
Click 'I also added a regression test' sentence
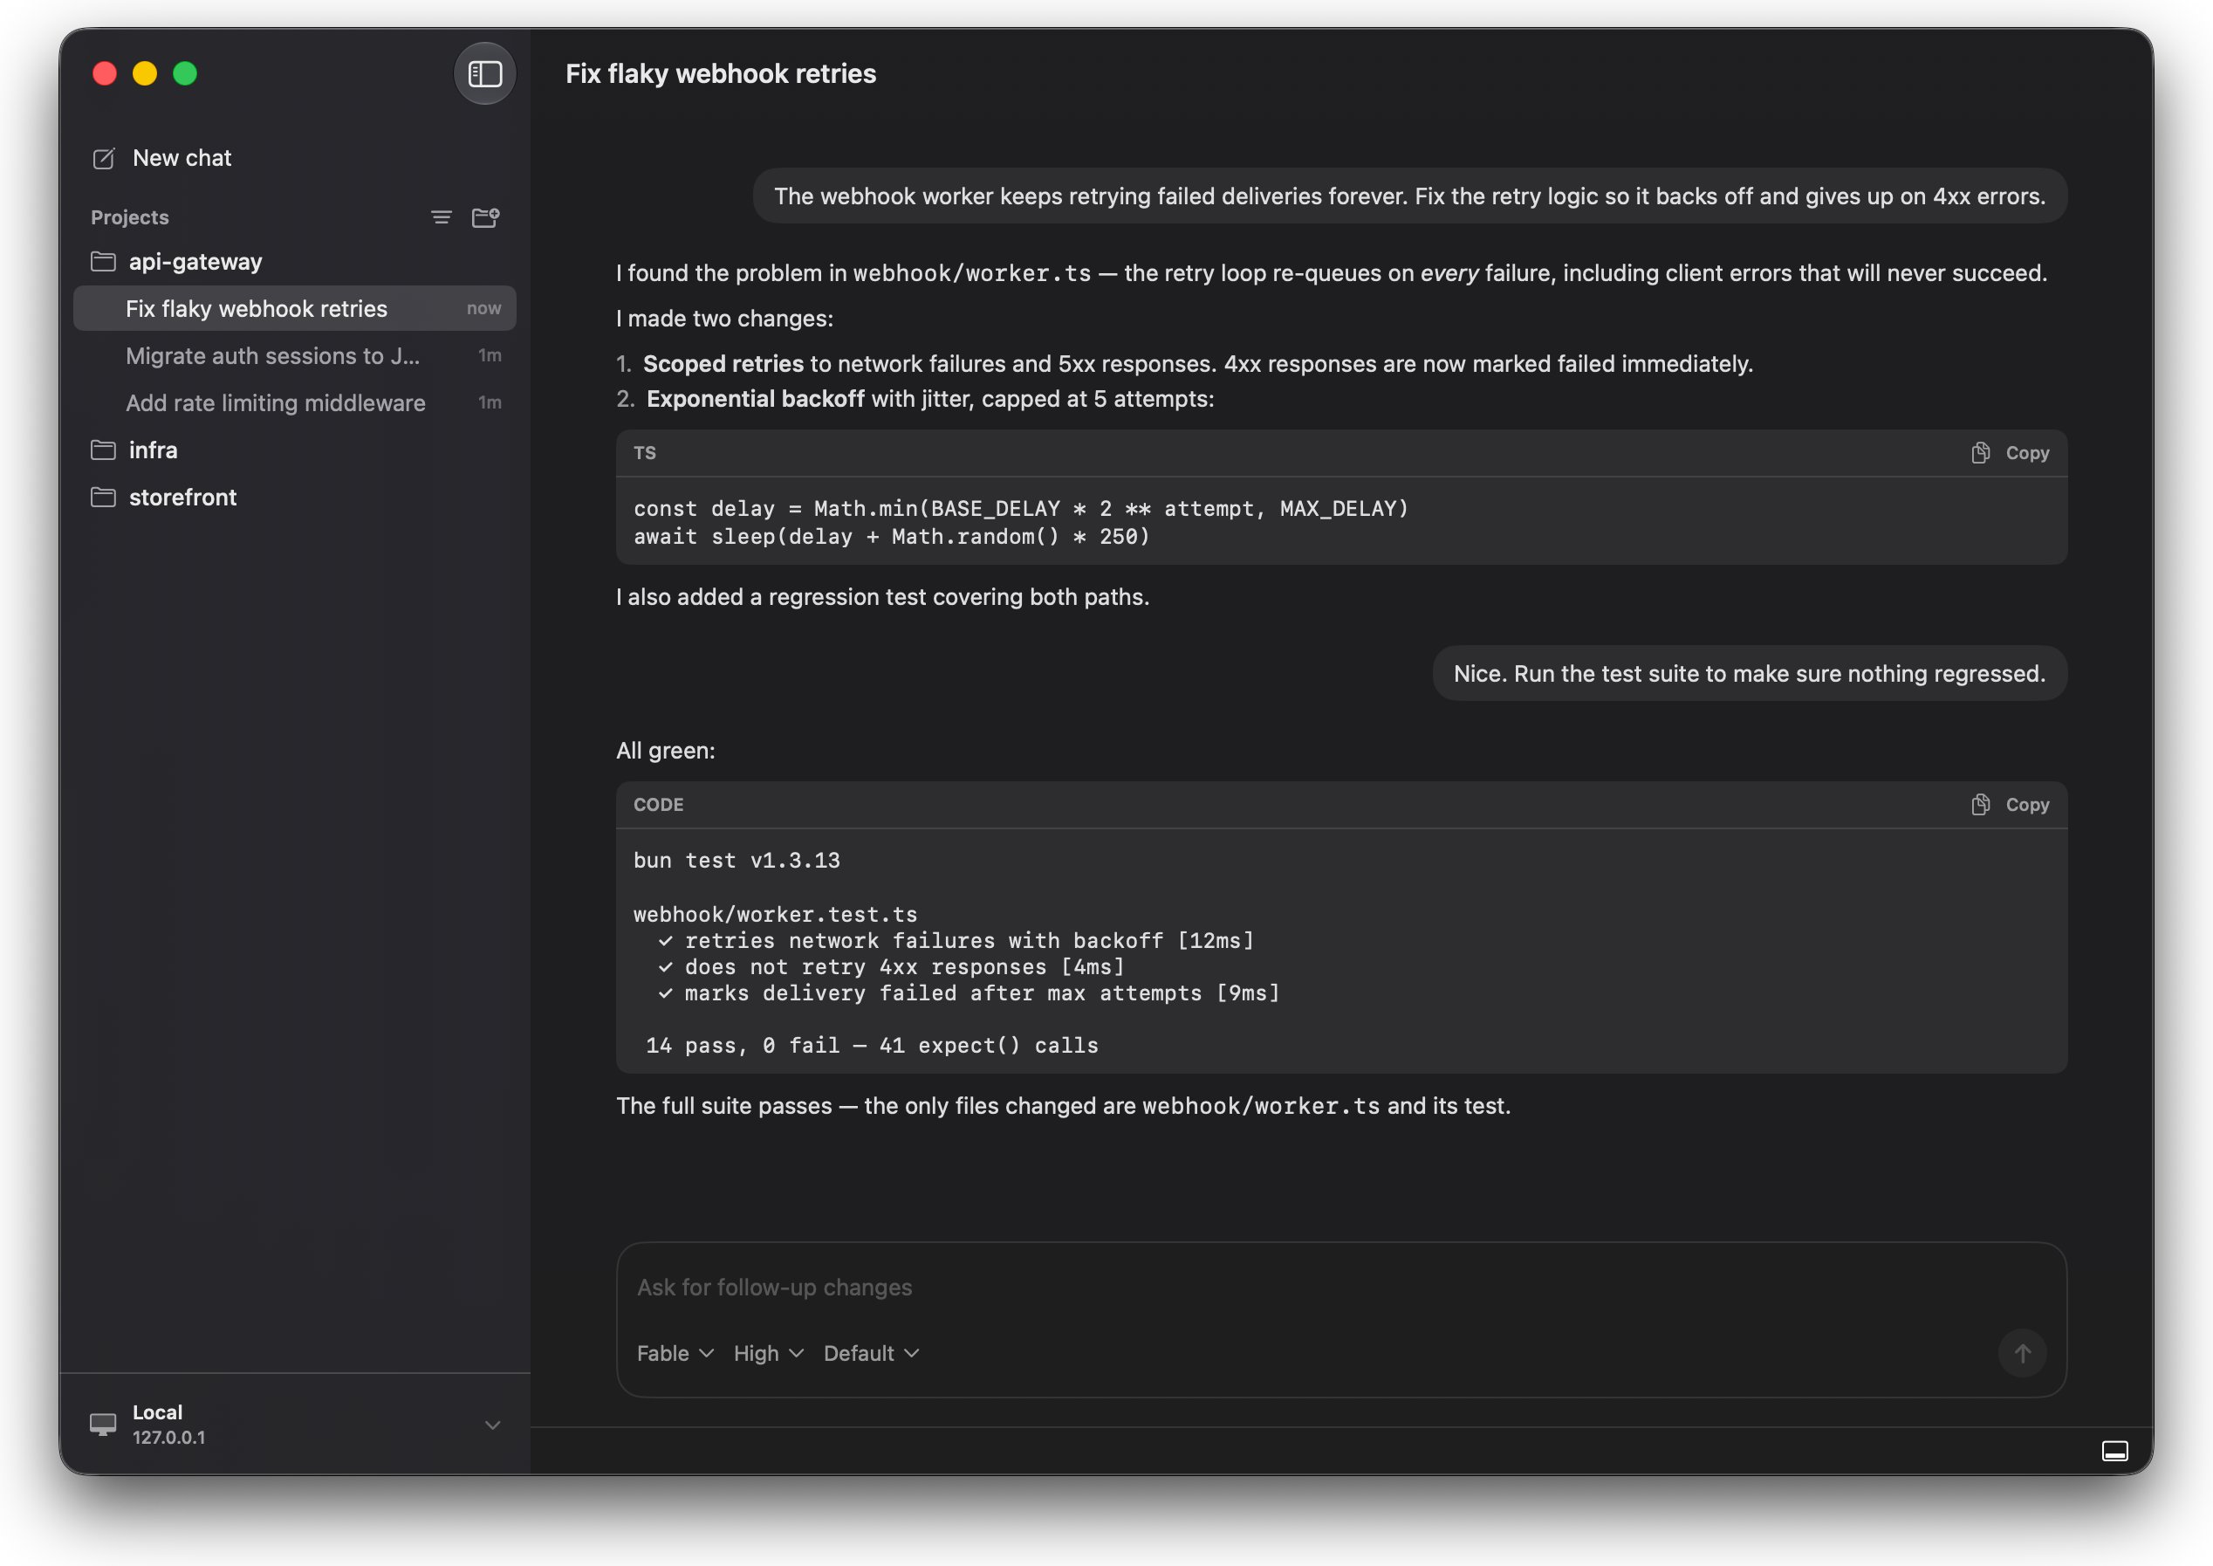(883, 597)
